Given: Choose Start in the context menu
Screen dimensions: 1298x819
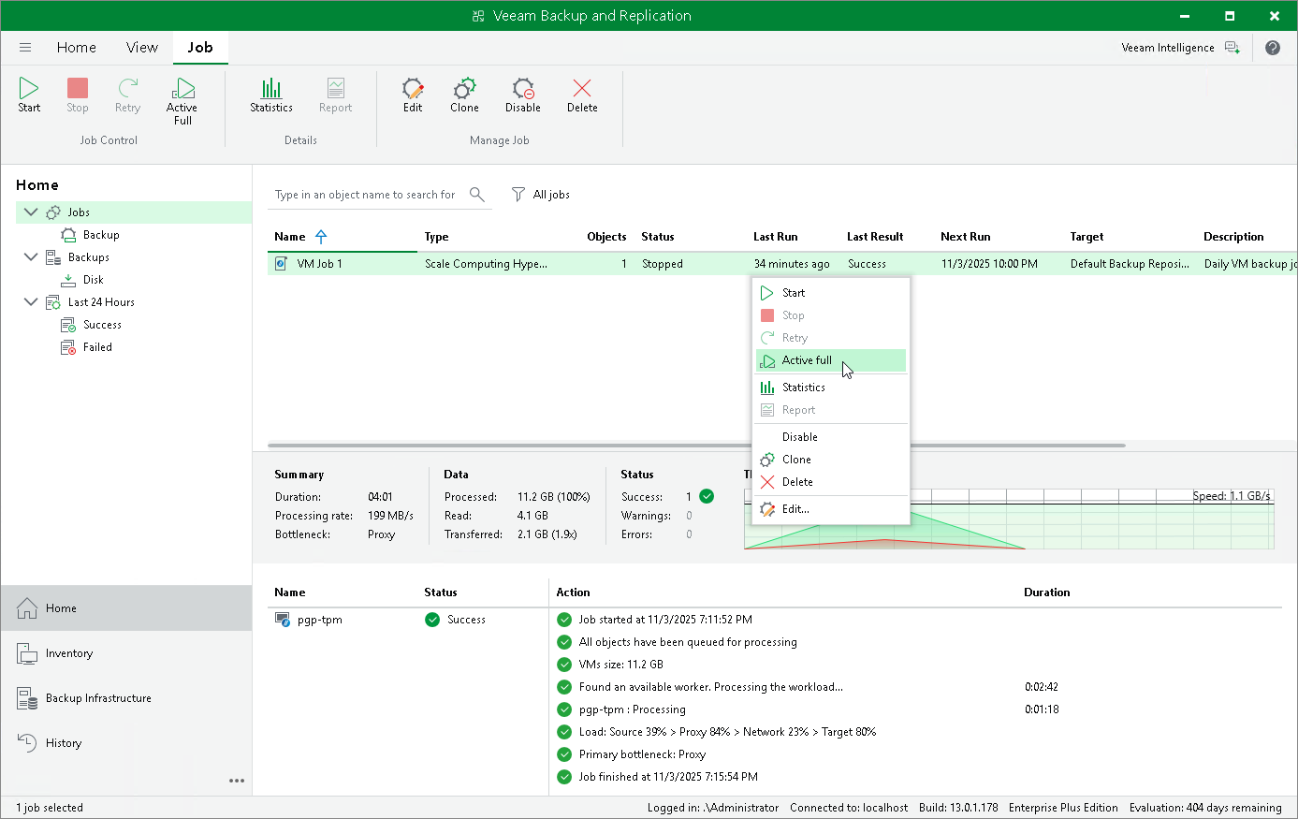Looking at the screenshot, I should pyautogui.click(x=831, y=293).
